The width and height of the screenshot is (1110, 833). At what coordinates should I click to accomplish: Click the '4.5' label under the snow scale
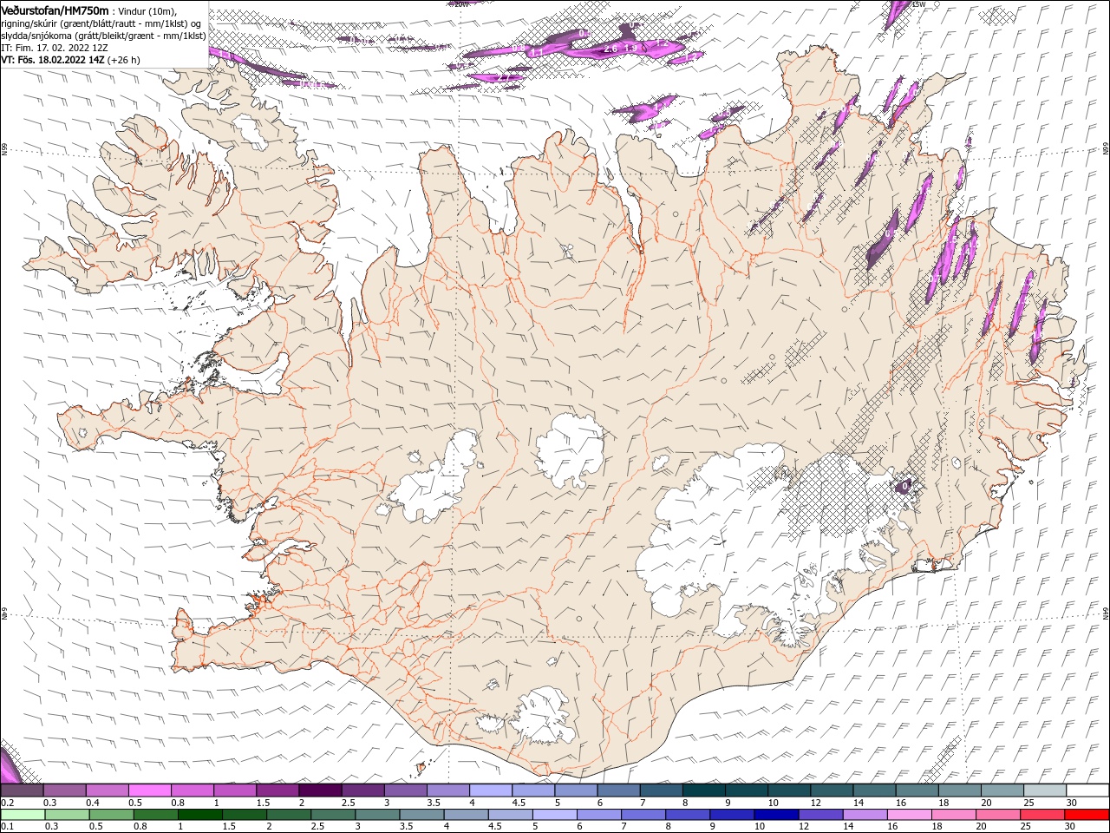click(x=519, y=803)
